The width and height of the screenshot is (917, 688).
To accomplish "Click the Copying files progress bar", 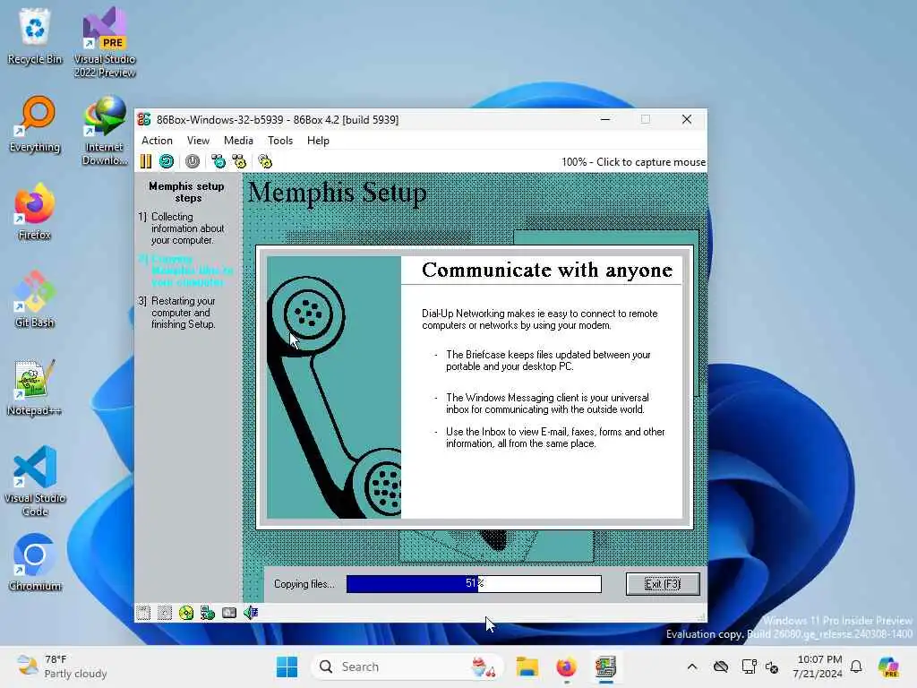I will point(474,583).
